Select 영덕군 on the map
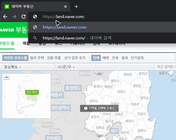This screenshot has height=140, width=176. click(x=144, y=98)
